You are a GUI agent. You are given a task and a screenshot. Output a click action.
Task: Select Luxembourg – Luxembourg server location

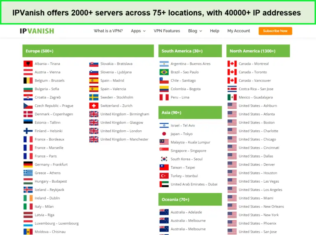(57, 223)
